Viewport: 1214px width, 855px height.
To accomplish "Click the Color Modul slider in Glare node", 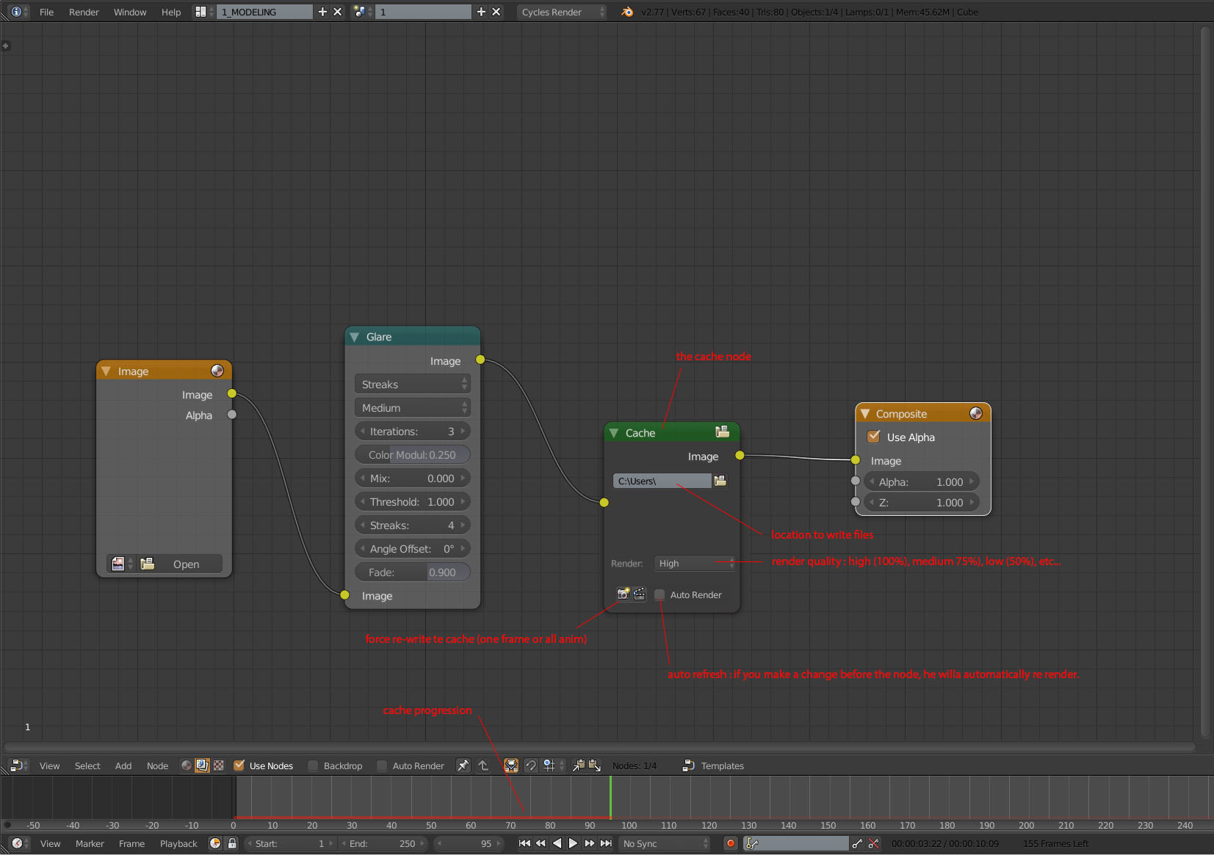I will (413, 454).
